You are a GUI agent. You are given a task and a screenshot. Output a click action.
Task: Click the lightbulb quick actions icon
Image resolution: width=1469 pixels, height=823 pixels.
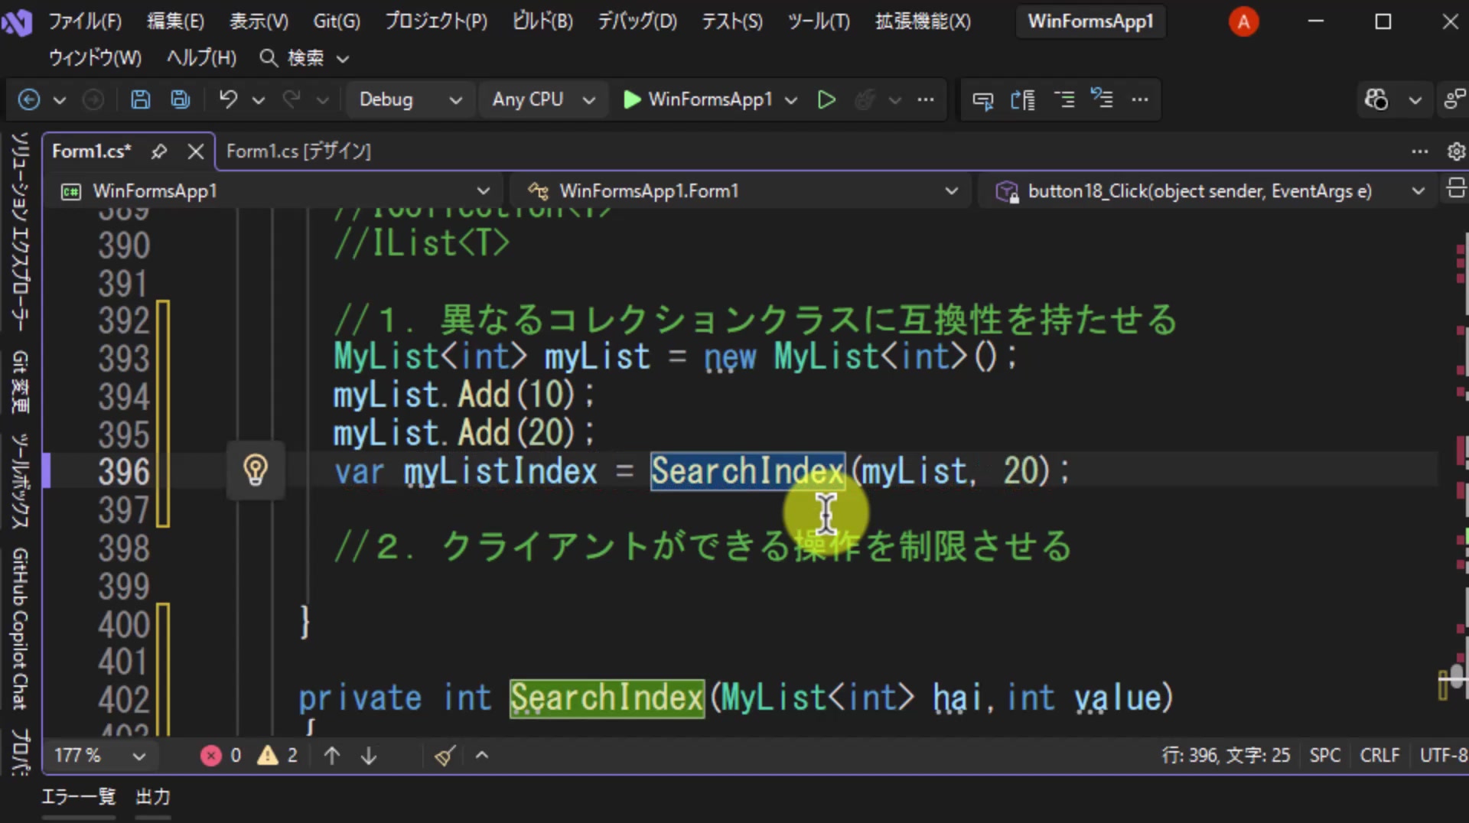point(256,470)
